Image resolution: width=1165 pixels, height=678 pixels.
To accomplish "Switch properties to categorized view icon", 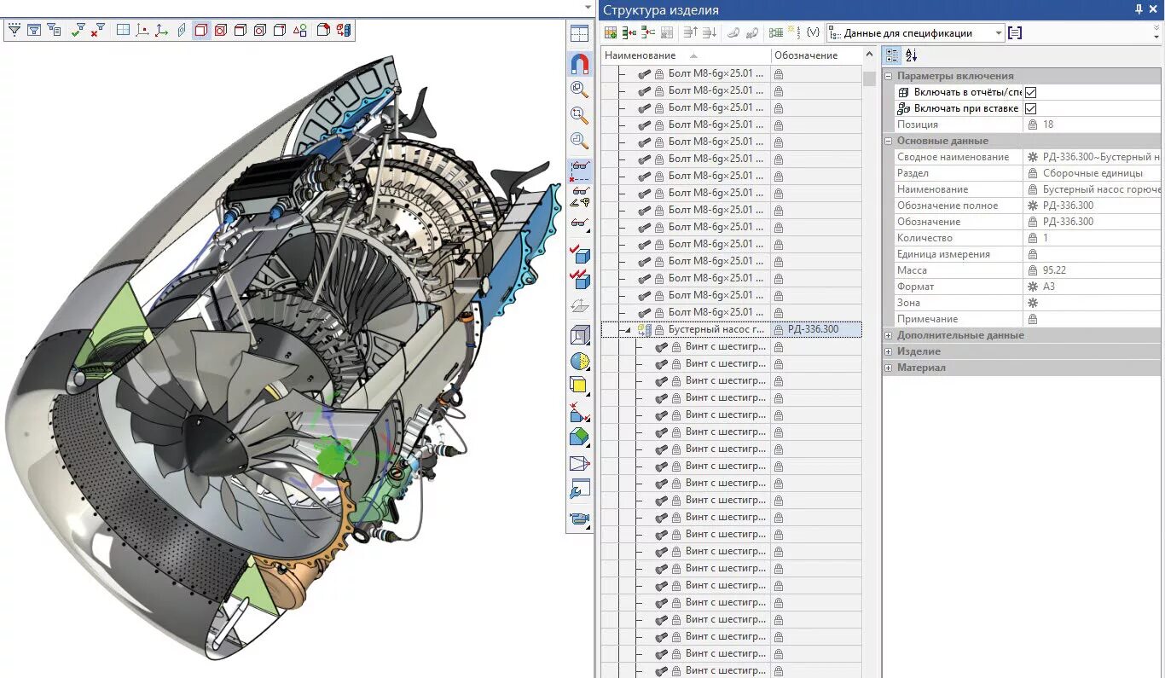I will pos(892,55).
